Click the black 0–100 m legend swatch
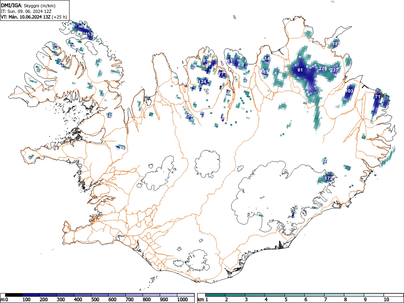This screenshot has height=303, width=404. point(14,295)
